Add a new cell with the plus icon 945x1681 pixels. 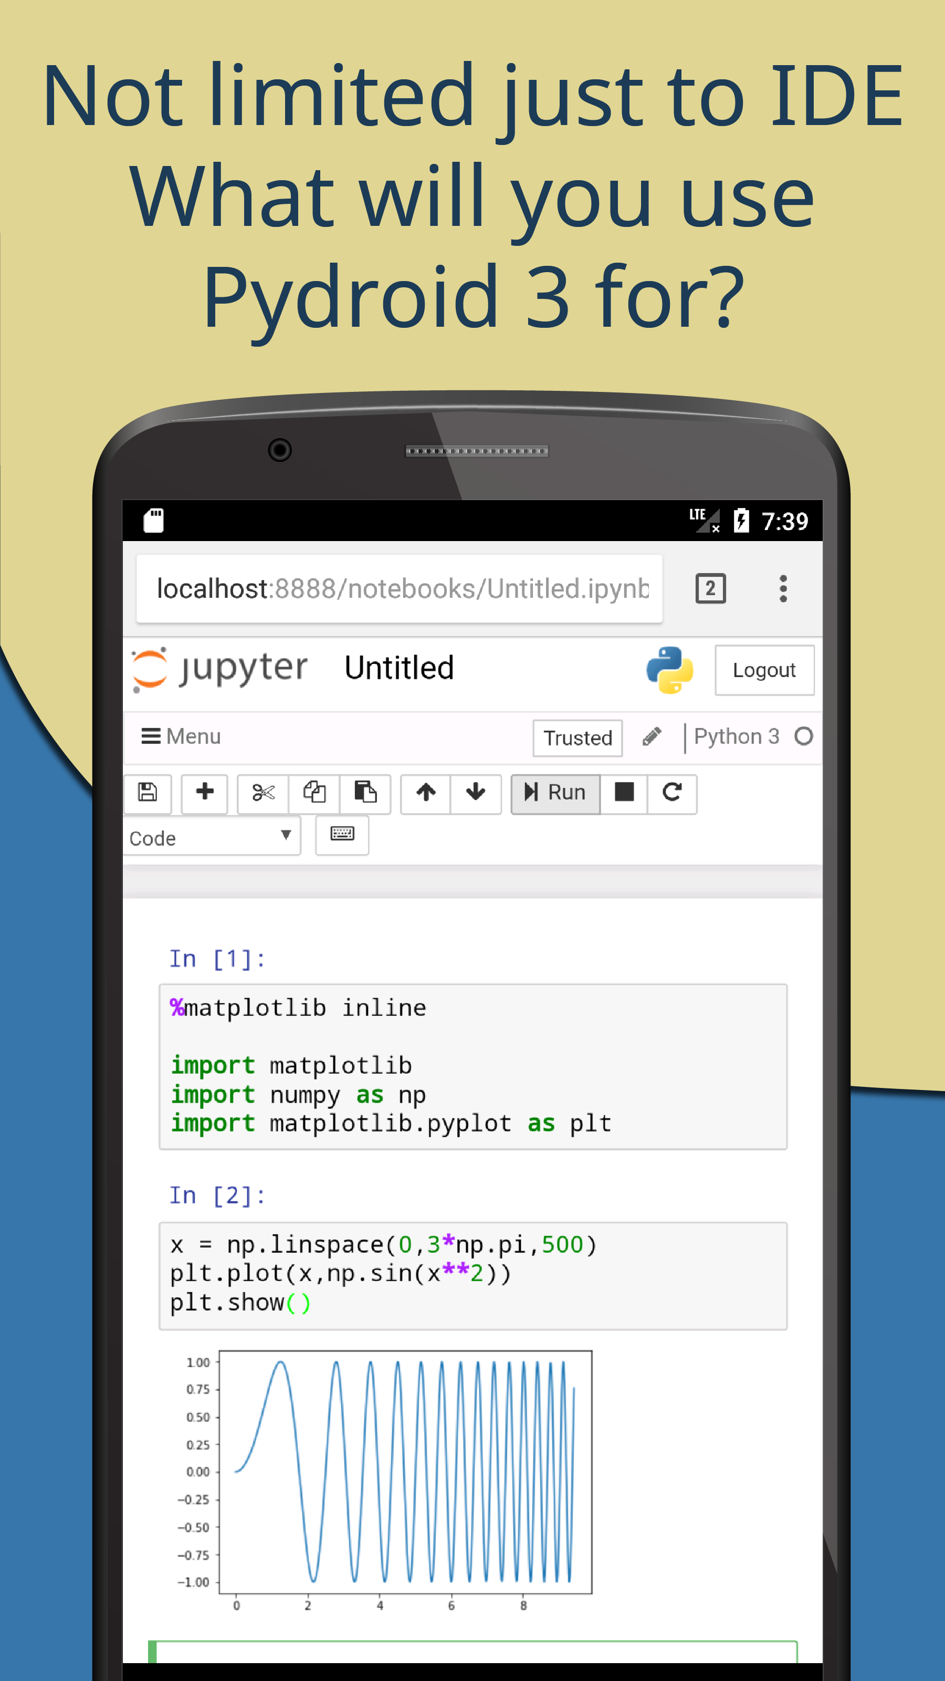click(204, 794)
